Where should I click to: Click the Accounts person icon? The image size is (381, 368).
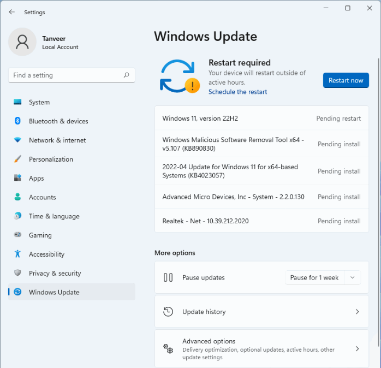pos(17,197)
